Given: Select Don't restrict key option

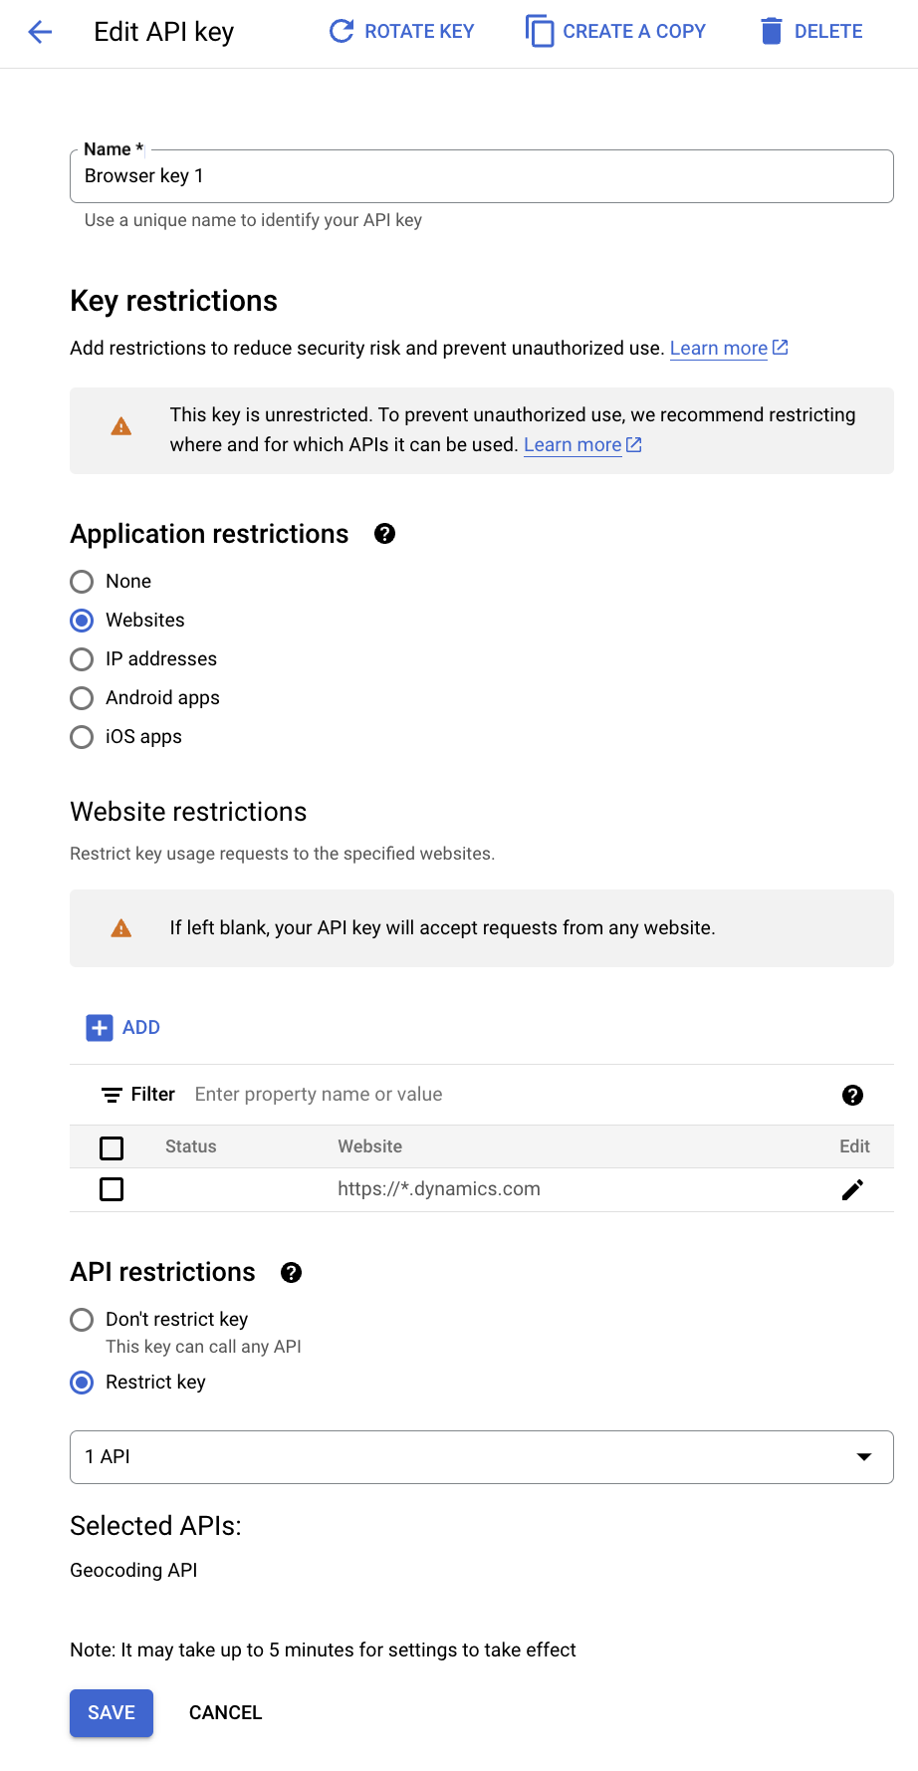Looking at the screenshot, I should (82, 1320).
